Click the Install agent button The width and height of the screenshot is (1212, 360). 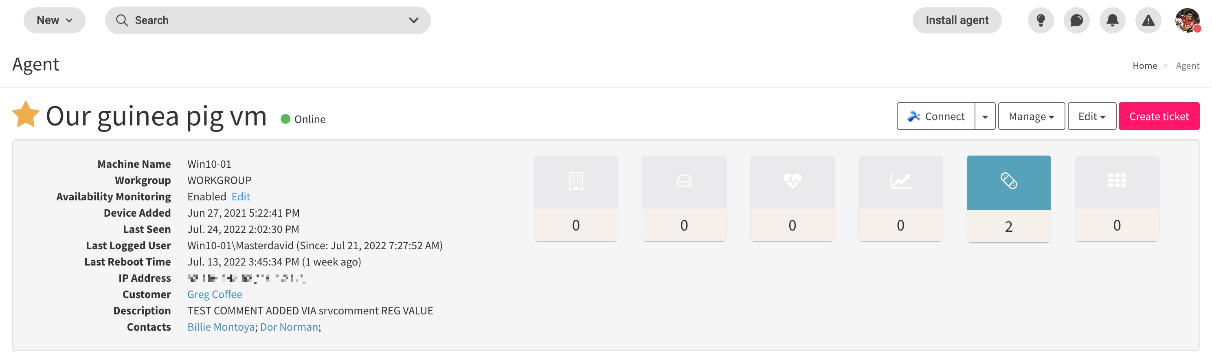tap(957, 20)
